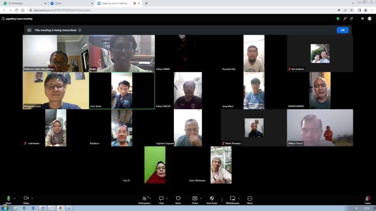Click the round icon at header's far right
376x211 pixels.
(370, 19)
